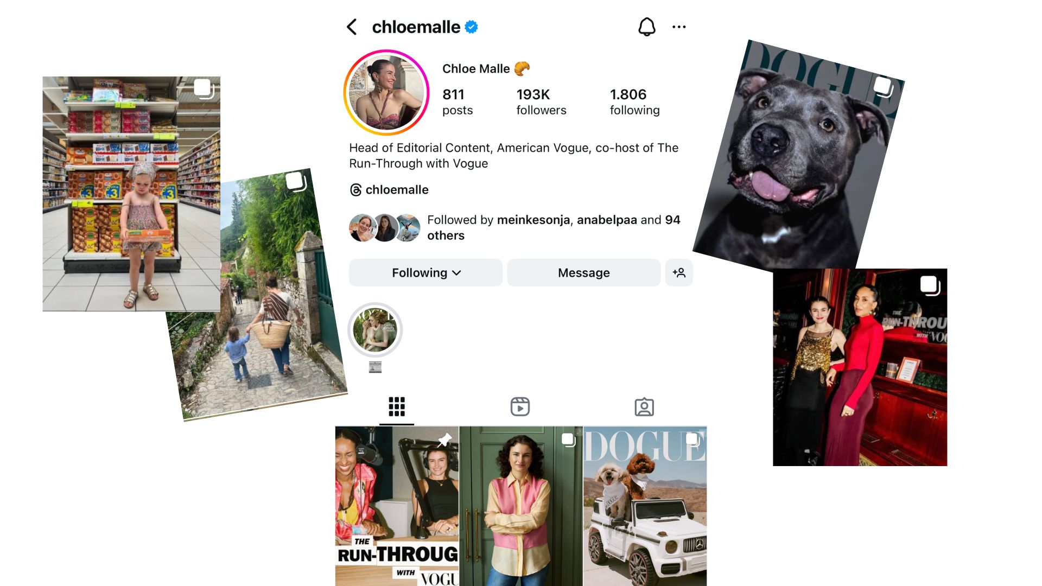Click the blue verified badge
The image size is (1042, 586).
tap(471, 27)
